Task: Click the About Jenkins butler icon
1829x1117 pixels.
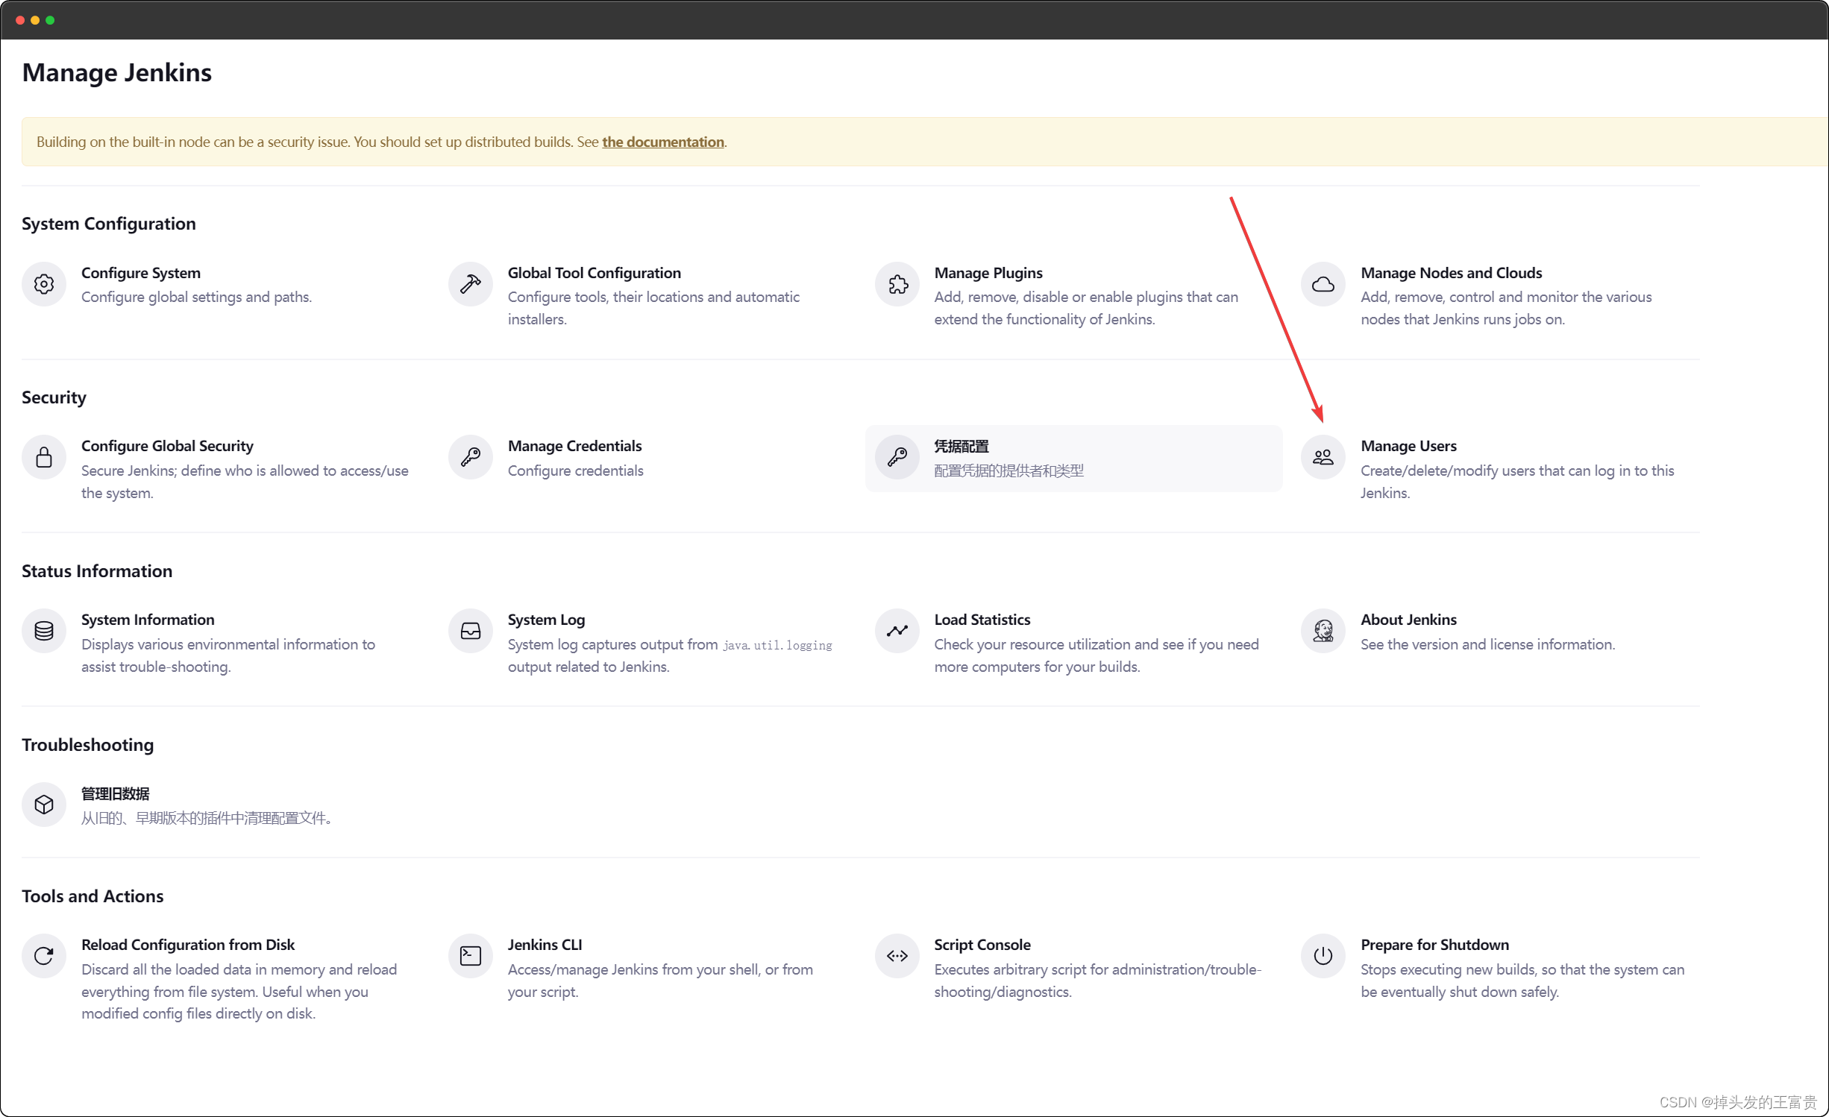Action: tap(1323, 631)
